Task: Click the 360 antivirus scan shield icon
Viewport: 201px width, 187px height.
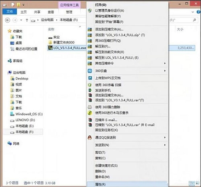Action: point(90,85)
